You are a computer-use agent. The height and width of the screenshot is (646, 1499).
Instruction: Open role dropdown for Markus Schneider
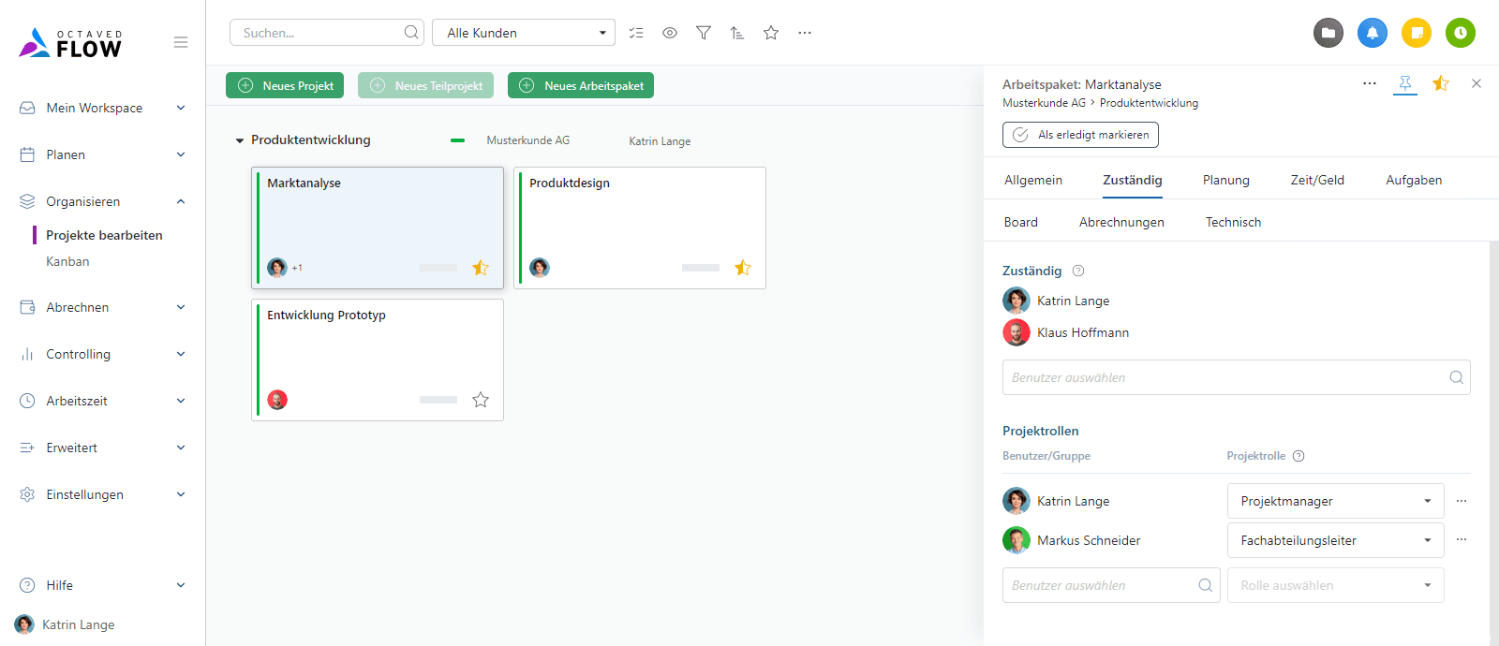(1335, 540)
